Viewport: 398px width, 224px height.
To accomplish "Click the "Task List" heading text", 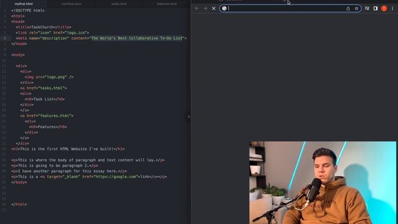I will (x=44, y=99).
